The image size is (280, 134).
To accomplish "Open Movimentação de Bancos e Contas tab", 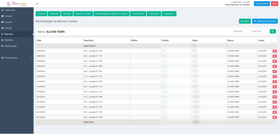I will tap(111, 14).
